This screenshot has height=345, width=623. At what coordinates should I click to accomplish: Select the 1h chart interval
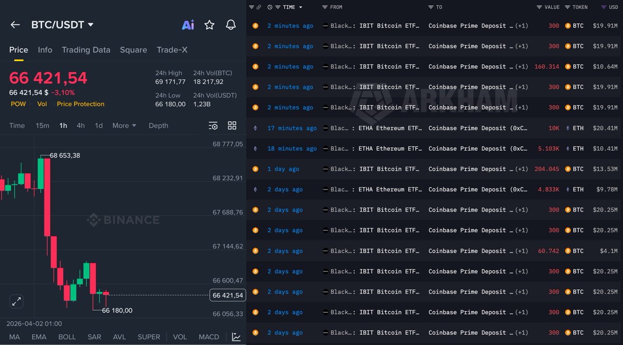pyautogui.click(x=63, y=125)
